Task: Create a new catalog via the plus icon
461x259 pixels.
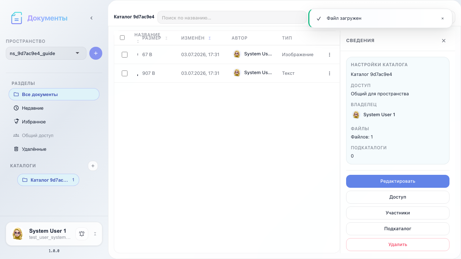Action: 93,166
